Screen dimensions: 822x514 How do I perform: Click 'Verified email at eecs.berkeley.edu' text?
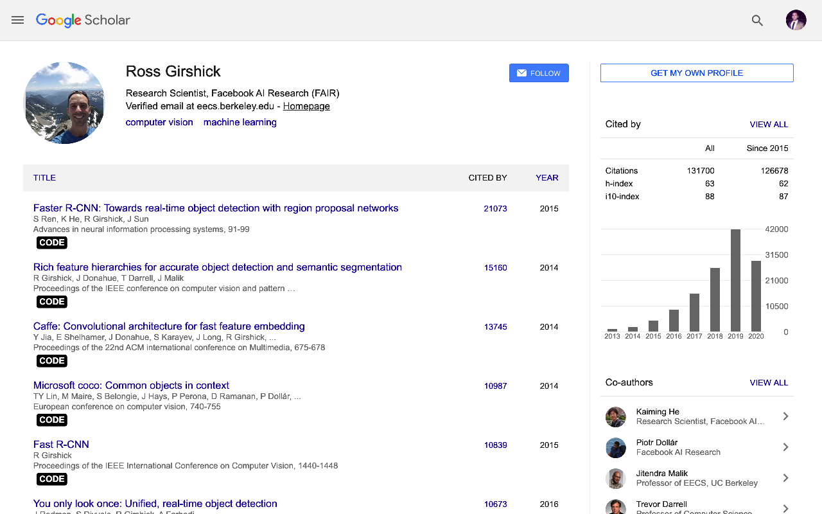pyautogui.click(x=200, y=107)
